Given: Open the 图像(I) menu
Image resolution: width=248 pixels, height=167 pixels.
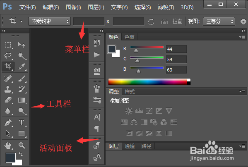Looking at the screenshot, I should tap(73, 7).
